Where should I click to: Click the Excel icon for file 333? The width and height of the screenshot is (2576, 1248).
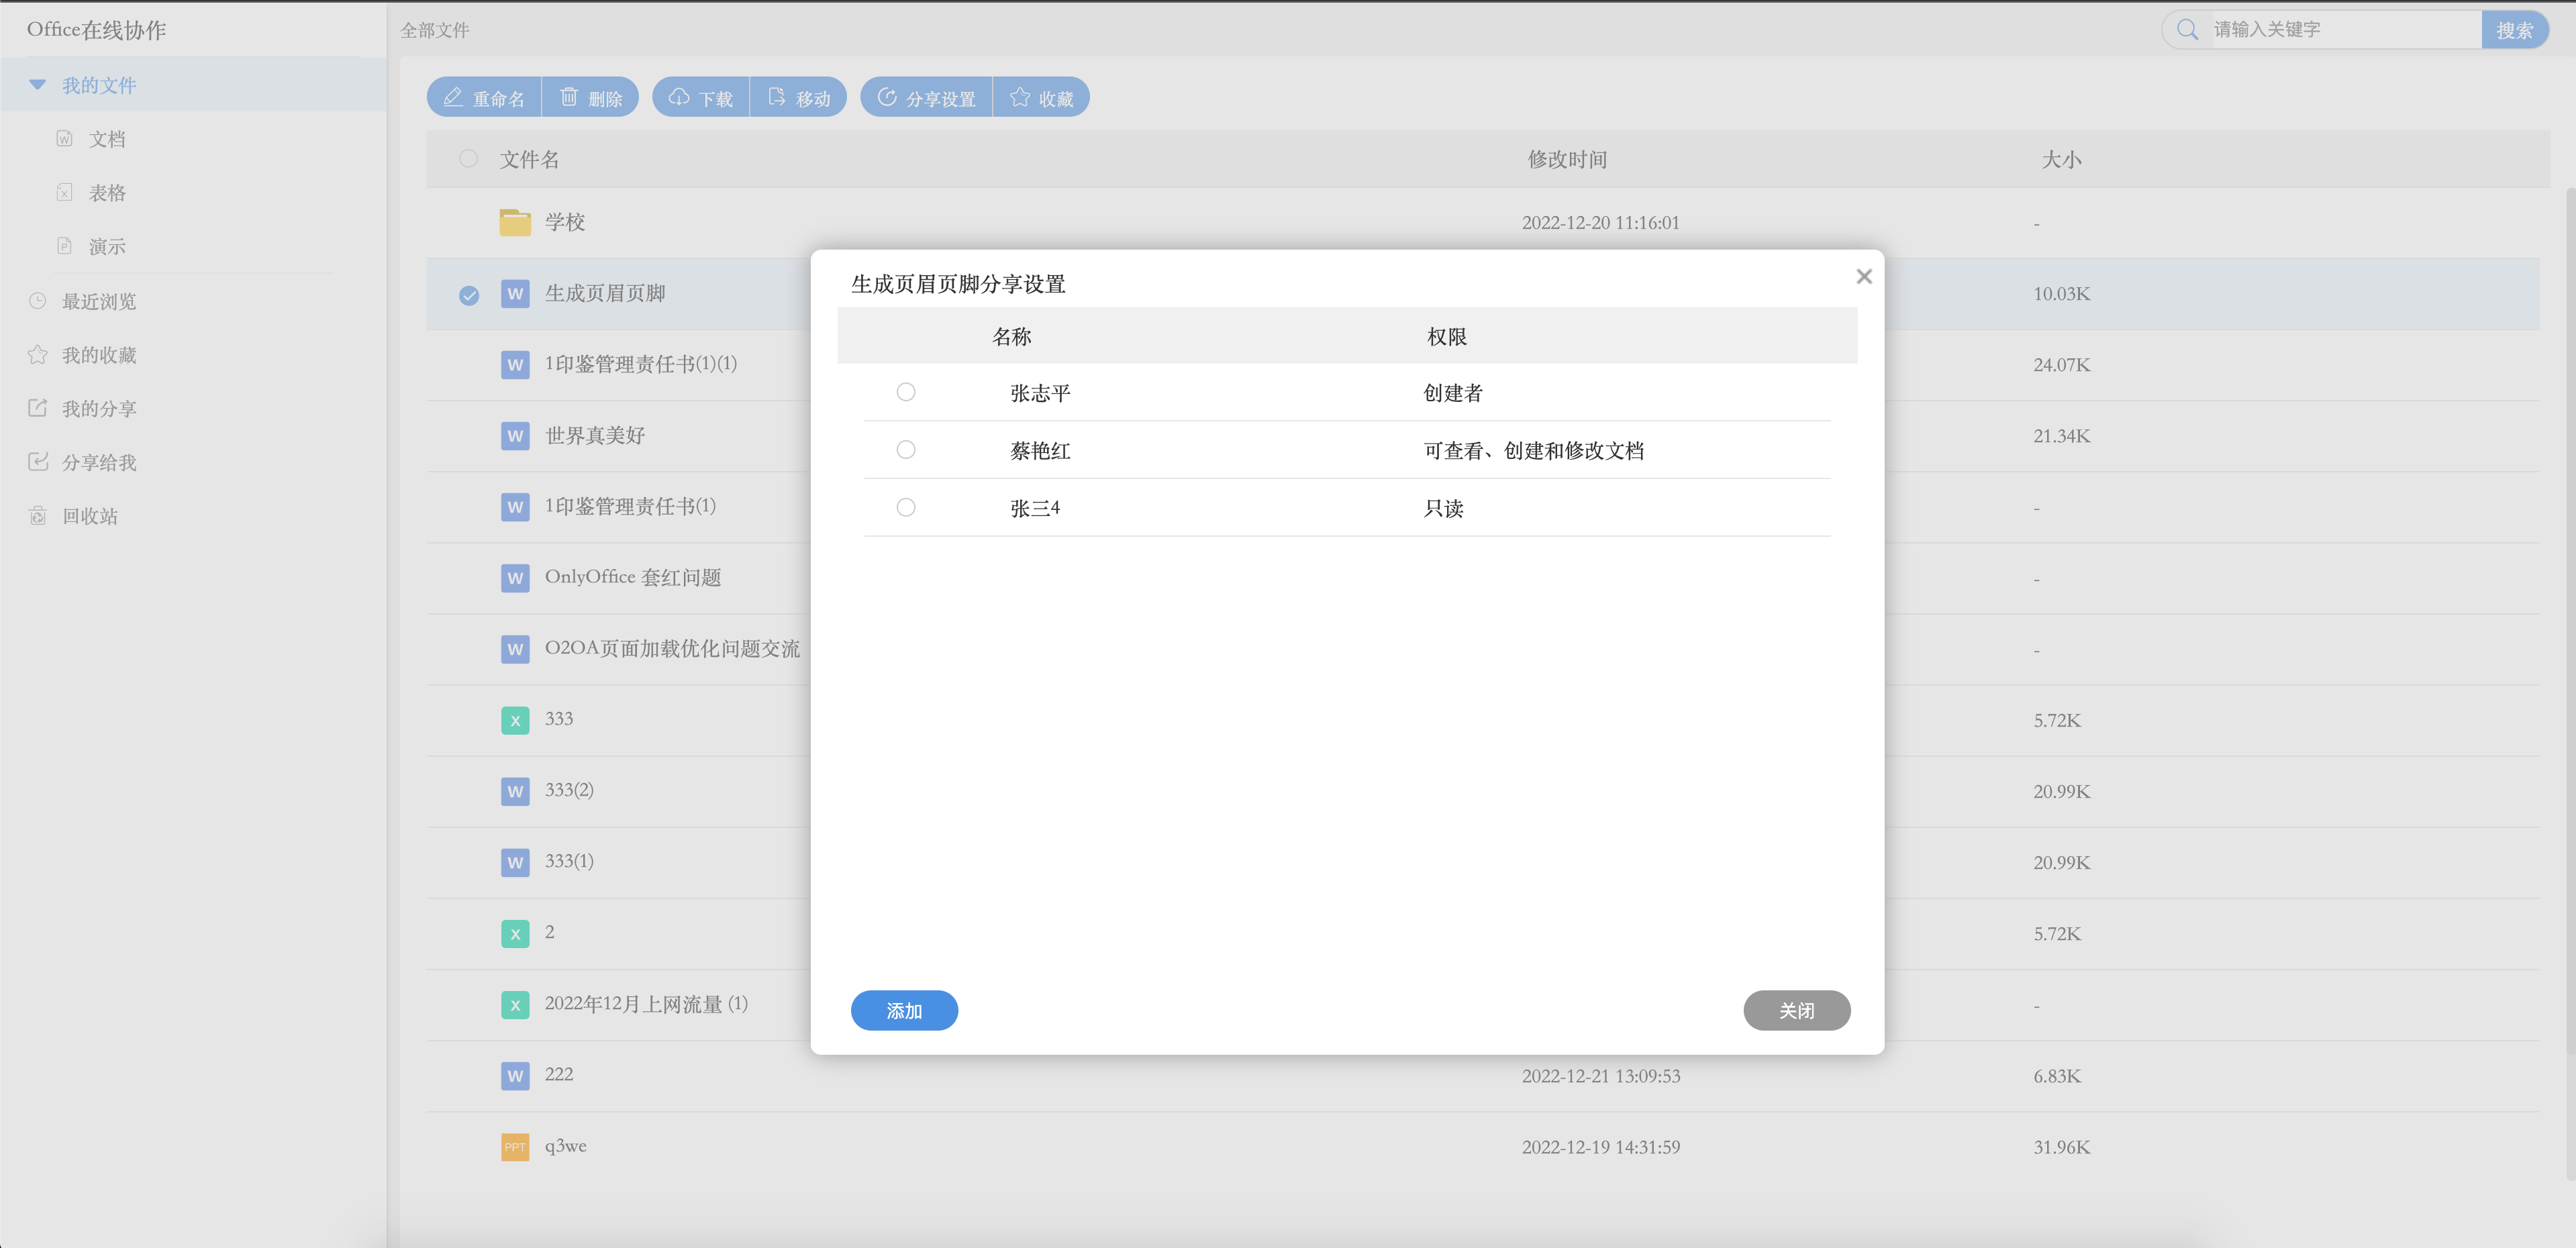tap(515, 720)
